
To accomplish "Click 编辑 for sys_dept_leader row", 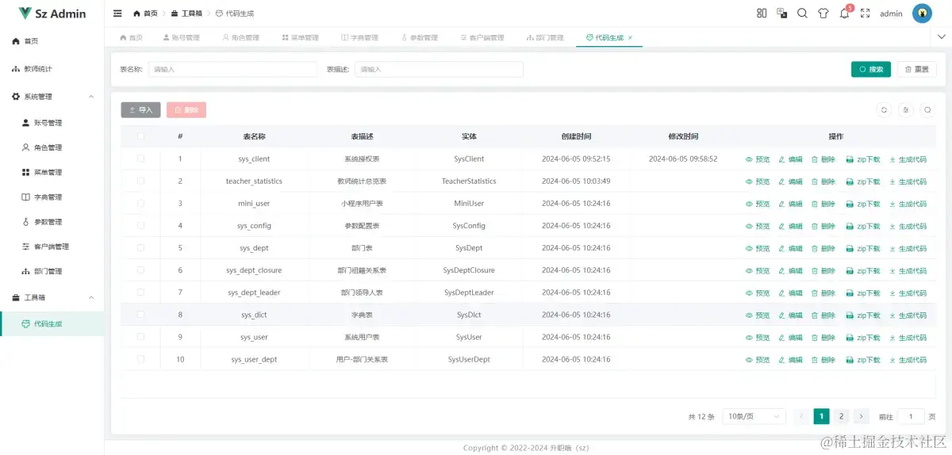I will coord(790,292).
